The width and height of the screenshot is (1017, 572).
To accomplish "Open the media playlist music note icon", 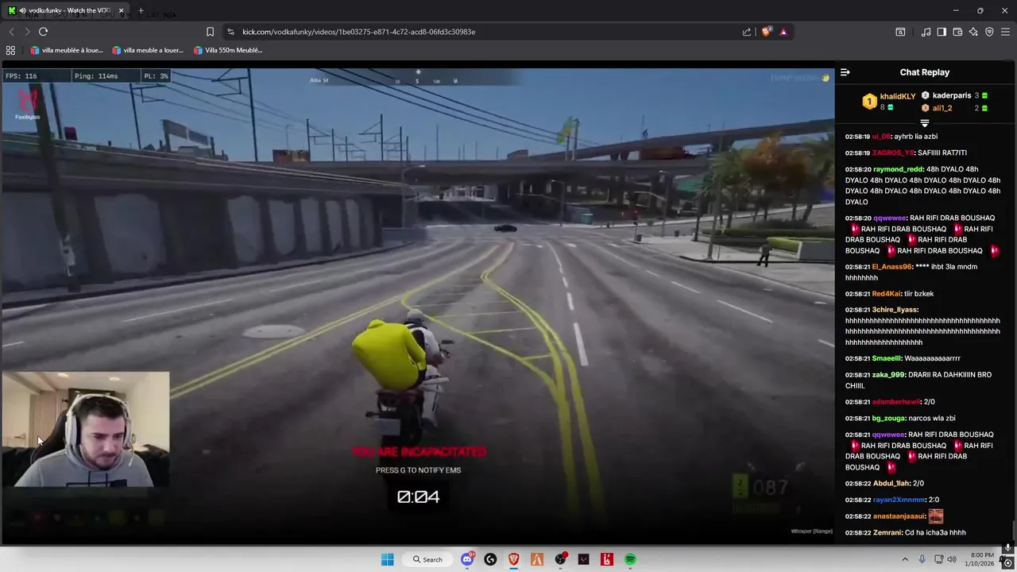I will [926, 32].
